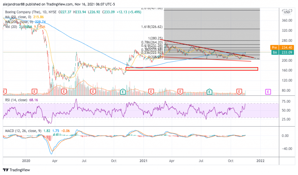The height and width of the screenshot is (175, 298).
Task: Click the orange Pre 234.40 price label
Action: coord(282,47)
